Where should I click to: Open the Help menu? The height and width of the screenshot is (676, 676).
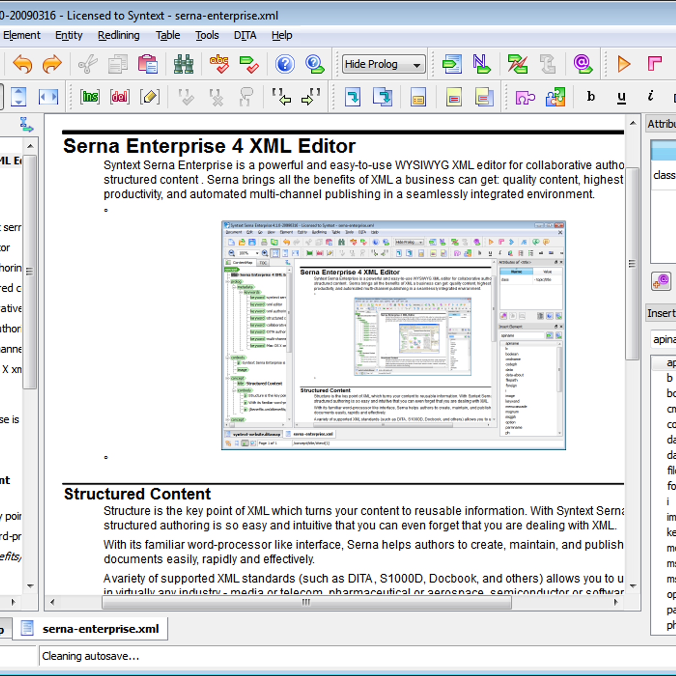282,35
